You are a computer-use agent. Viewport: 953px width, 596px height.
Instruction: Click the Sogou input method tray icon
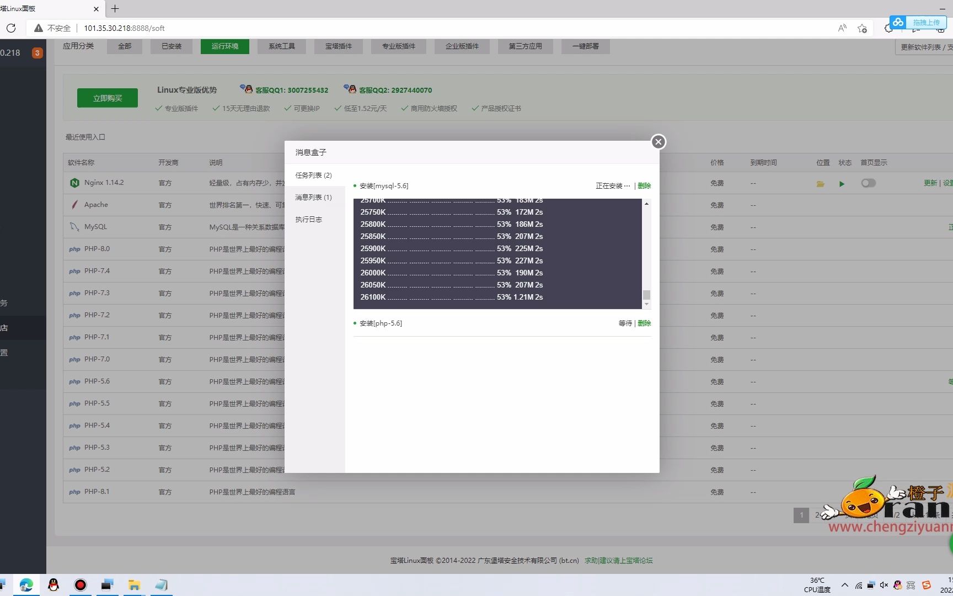(x=927, y=585)
